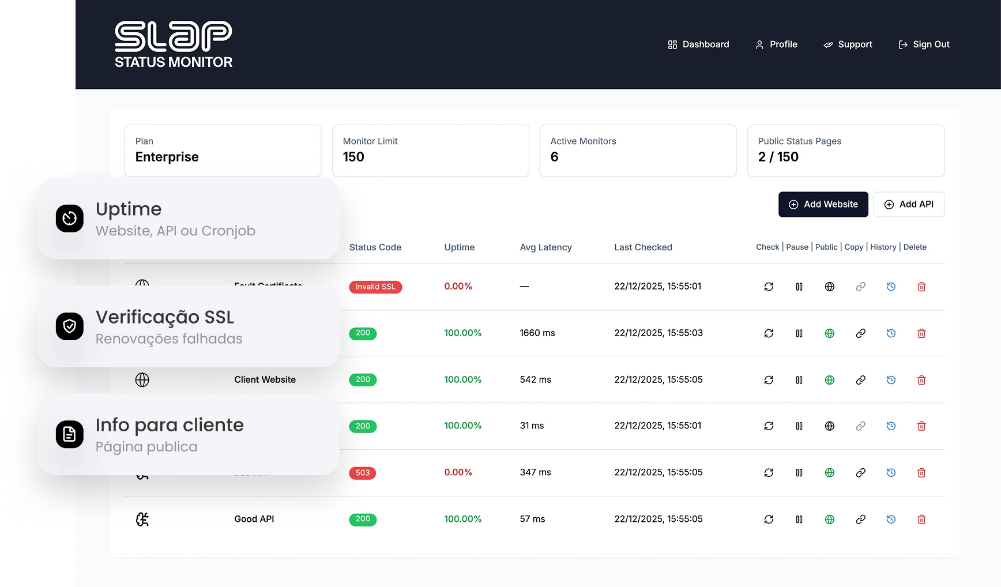
Task: Delete the Invalid SSL monitor
Action: (921, 287)
